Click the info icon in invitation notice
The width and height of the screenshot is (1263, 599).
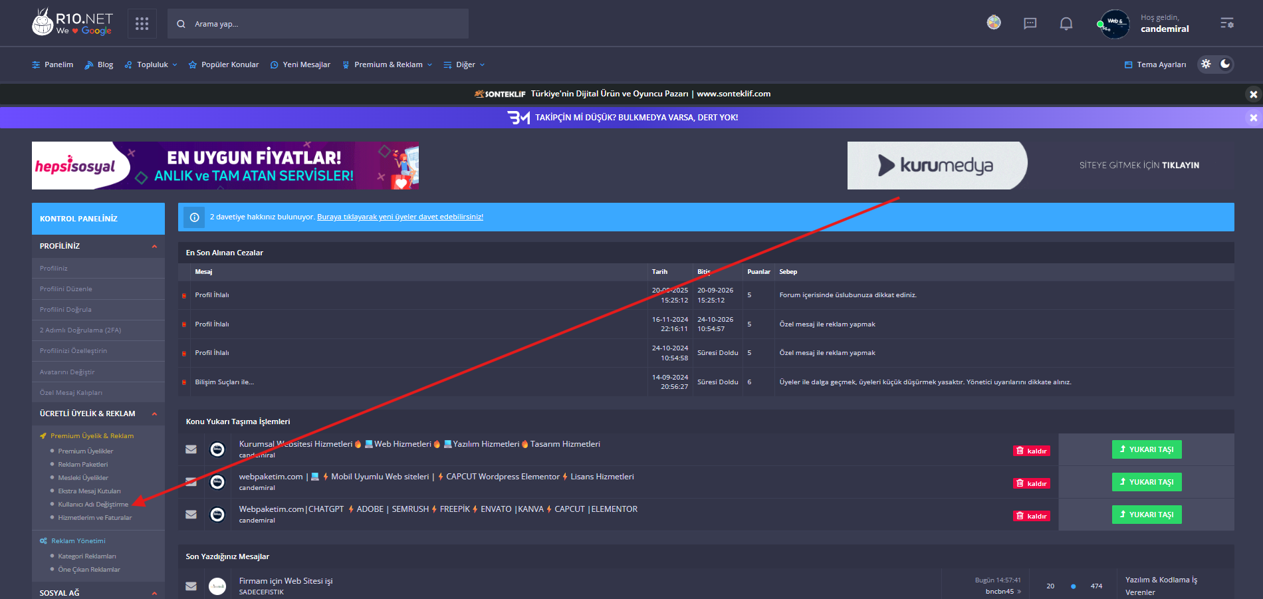(195, 217)
